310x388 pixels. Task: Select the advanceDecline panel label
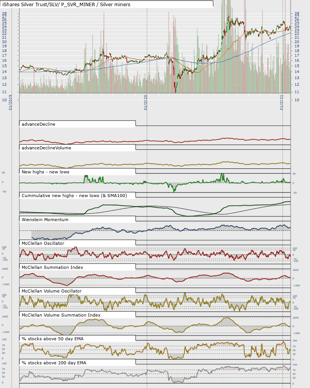[x=38, y=124]
